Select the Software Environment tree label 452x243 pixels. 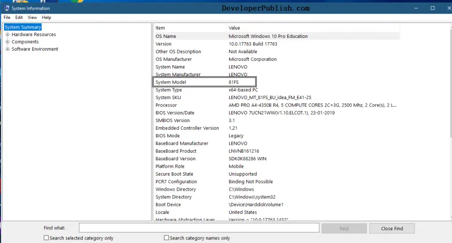tap(35, 49)
